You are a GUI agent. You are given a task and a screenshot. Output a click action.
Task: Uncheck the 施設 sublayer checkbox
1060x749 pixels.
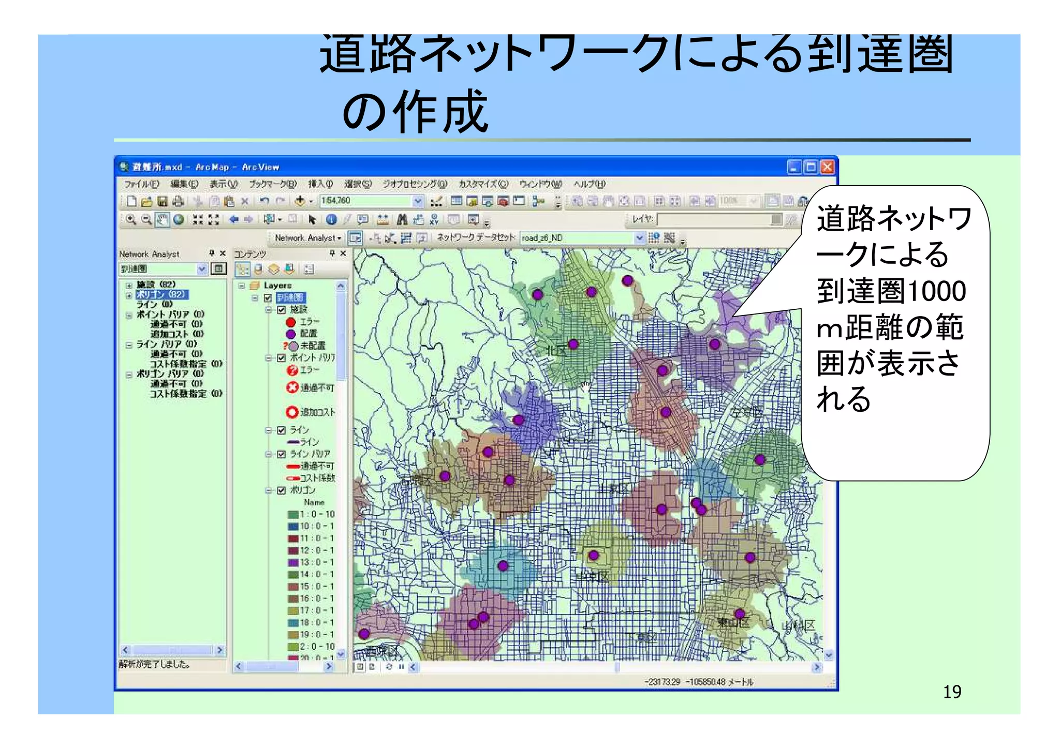[x=282, y=310]
